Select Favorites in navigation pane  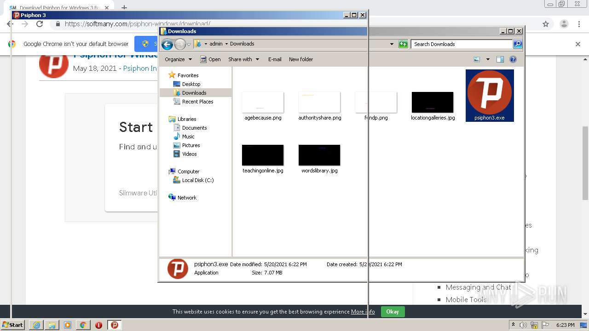point(188,75)
